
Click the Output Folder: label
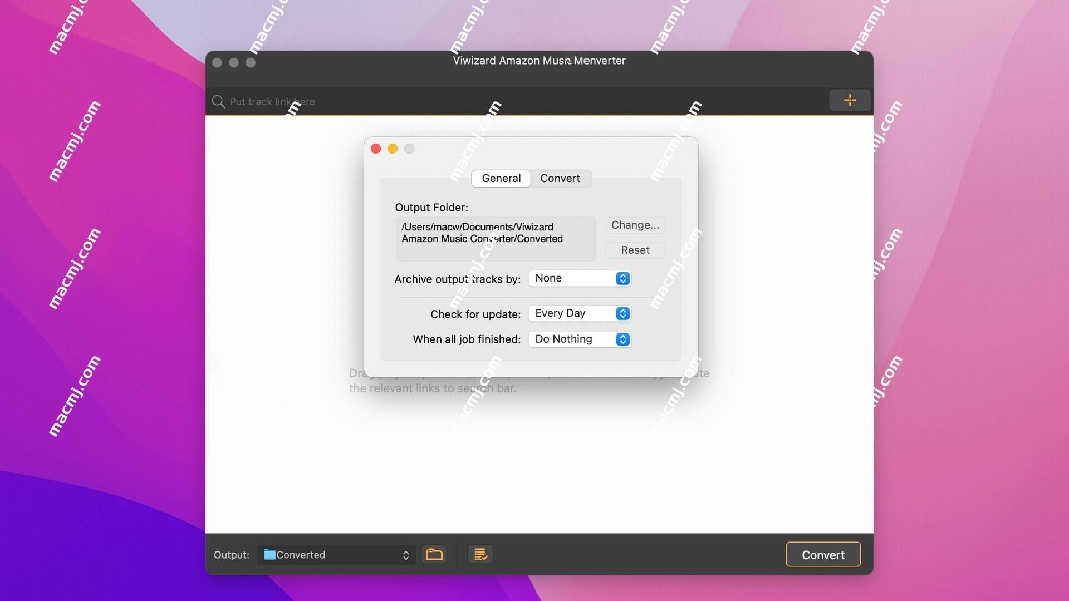431,208
